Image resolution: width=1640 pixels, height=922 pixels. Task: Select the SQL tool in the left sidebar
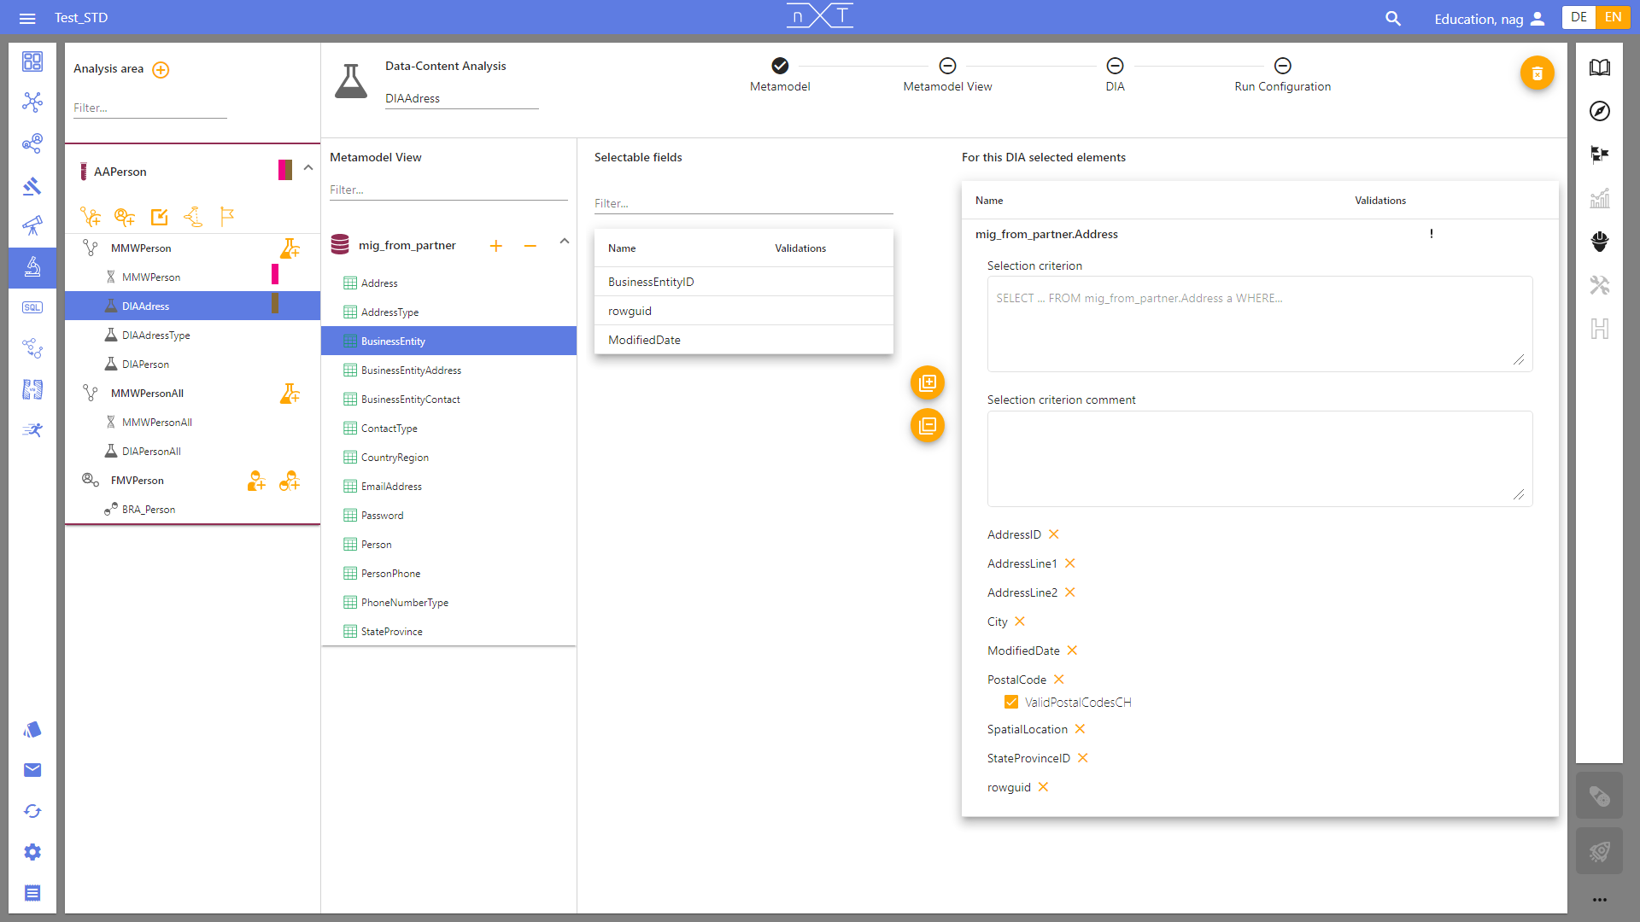click(32, 307)
